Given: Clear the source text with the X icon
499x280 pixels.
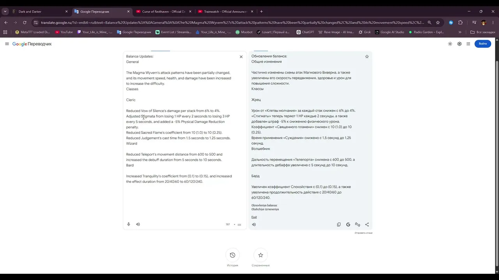Looking at the screenshot, I should (241, 57).
